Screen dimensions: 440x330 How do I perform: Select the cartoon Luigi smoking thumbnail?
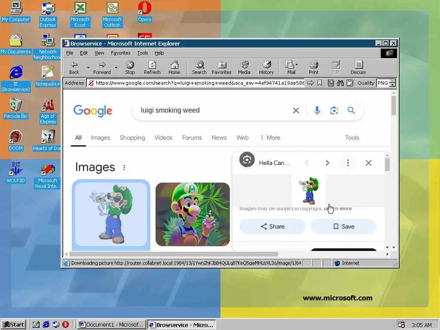pos(111,215)
